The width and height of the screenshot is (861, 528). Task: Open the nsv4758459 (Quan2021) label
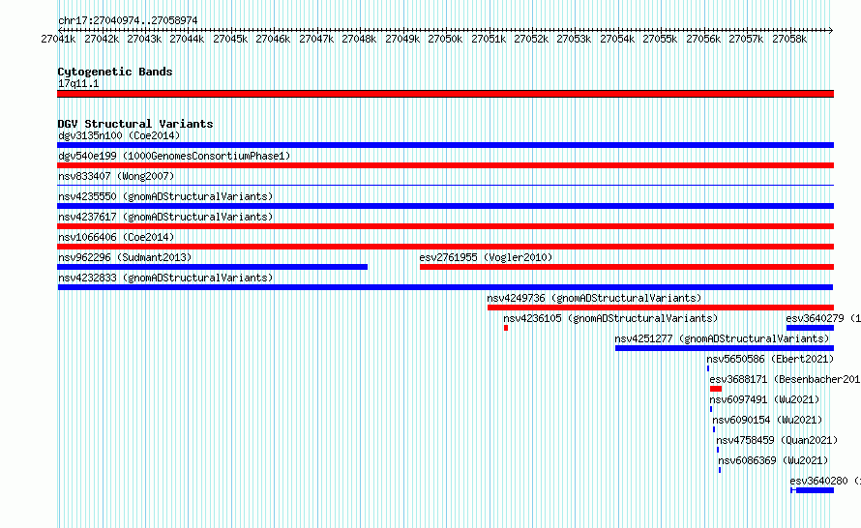777,440
